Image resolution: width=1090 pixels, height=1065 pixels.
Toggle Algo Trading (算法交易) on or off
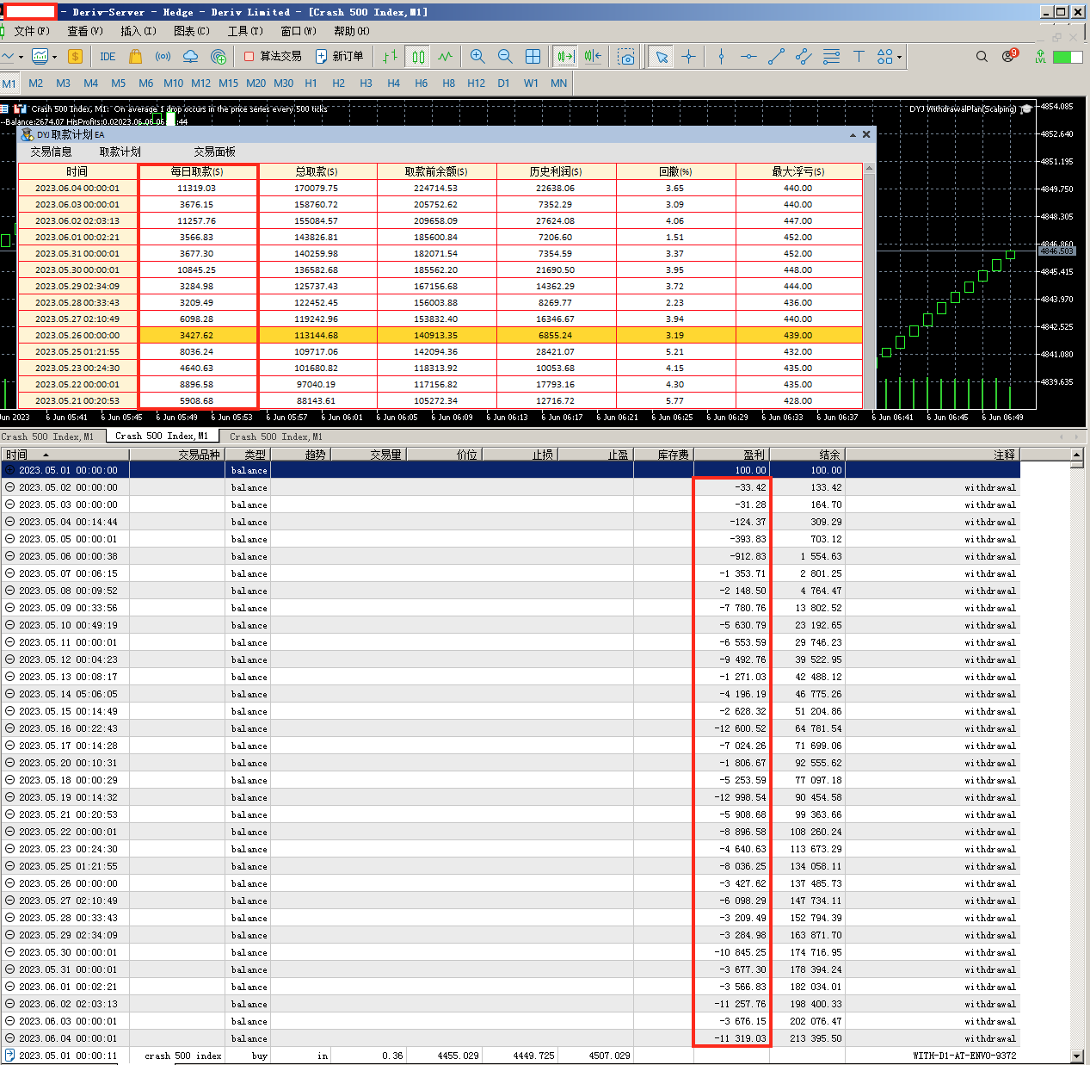coord(272,57)
